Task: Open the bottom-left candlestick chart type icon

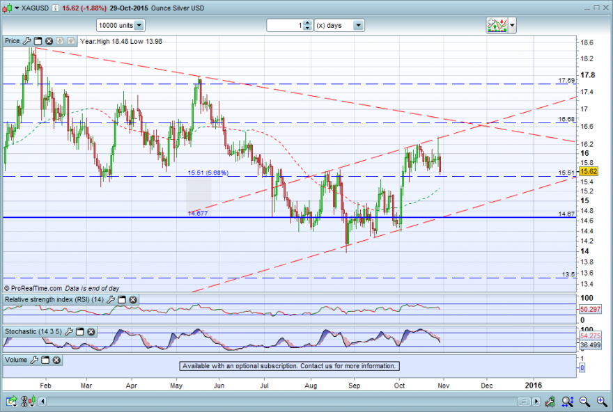Action: 28,401
